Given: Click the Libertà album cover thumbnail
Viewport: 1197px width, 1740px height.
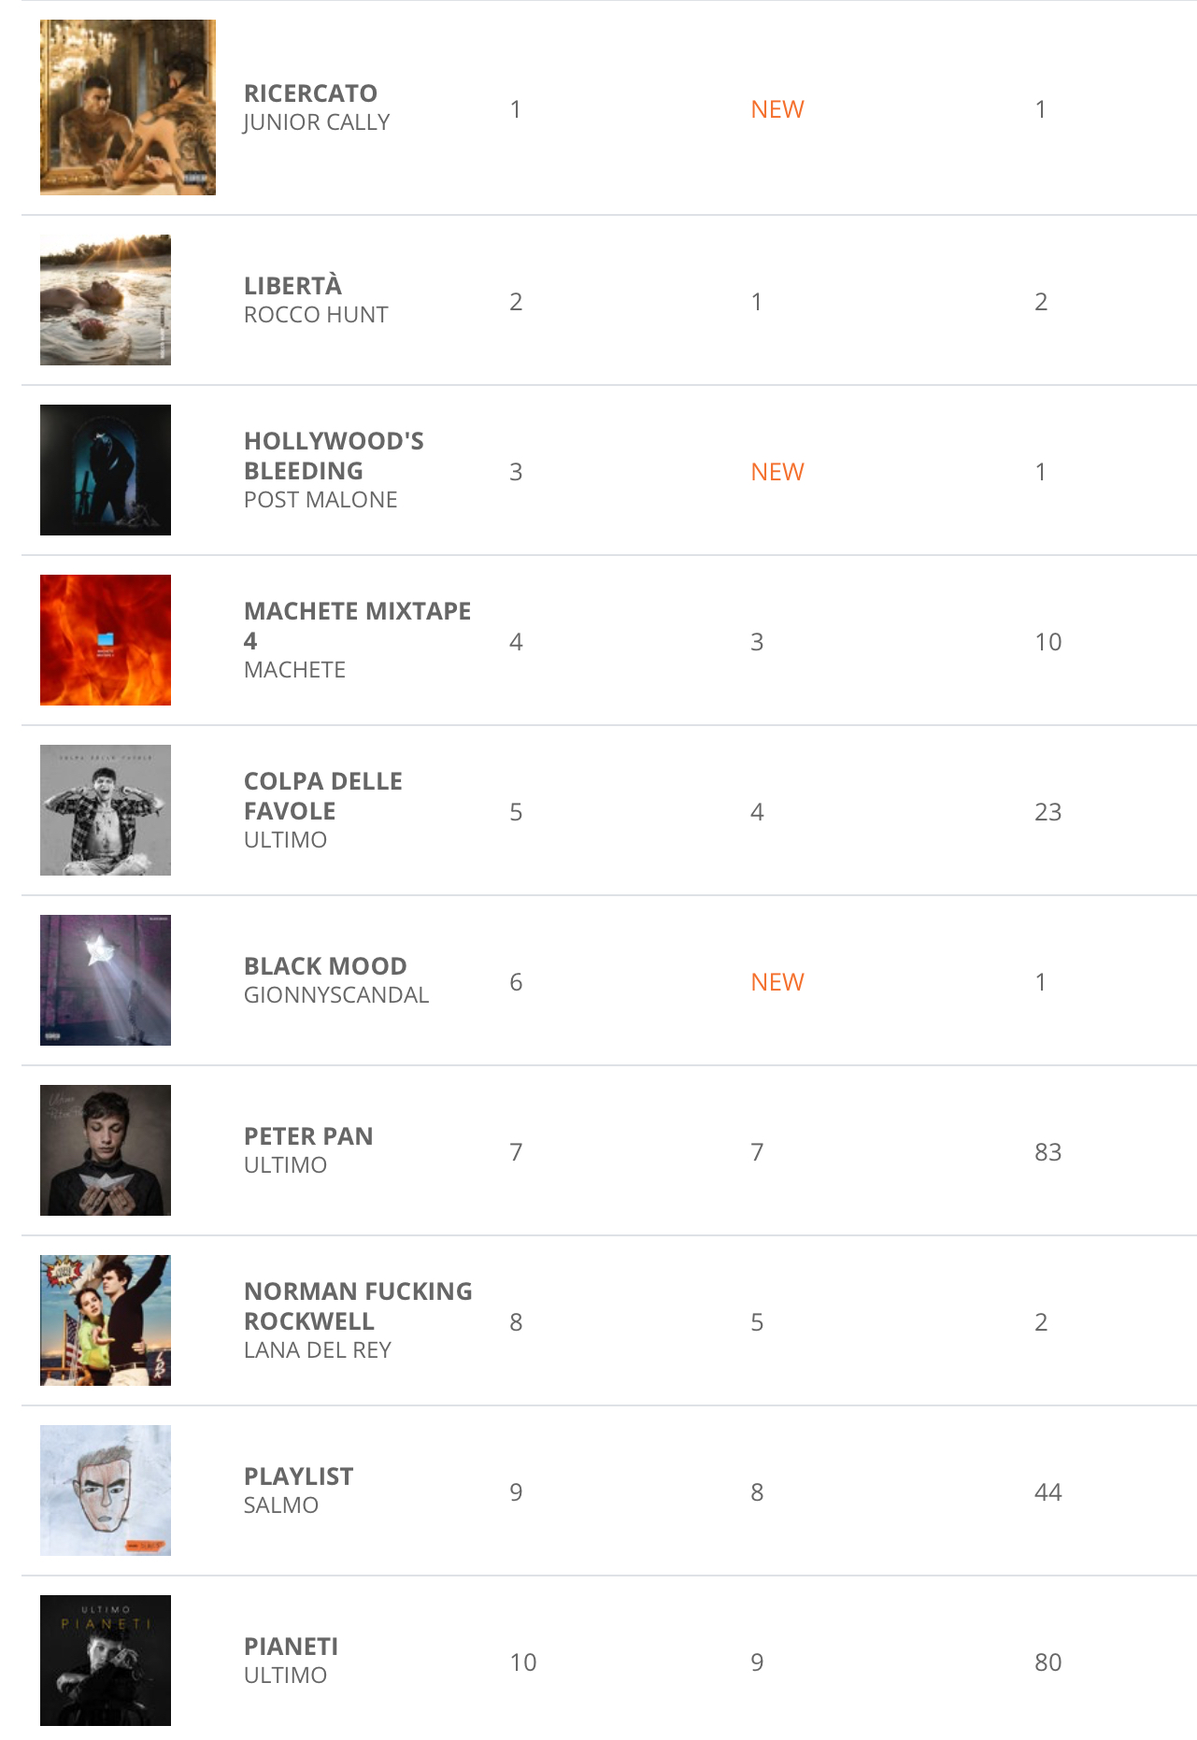Looking at the screenshot, I should [106, 300].
